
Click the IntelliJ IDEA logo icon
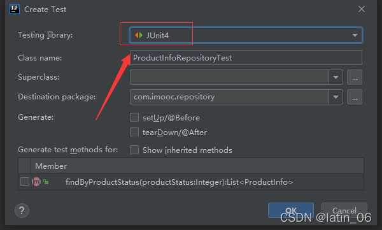point(15,9)
